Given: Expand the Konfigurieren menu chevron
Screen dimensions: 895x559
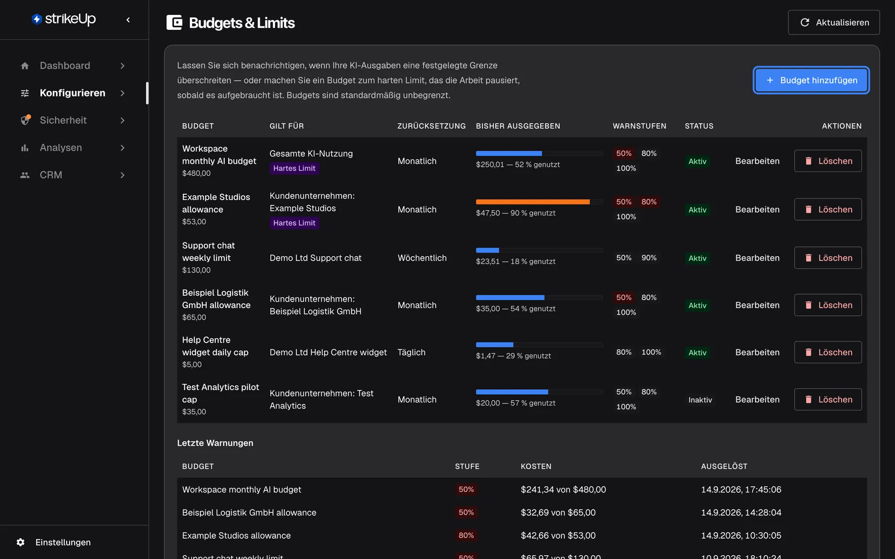Looking at the screenshot, I should pyautogui.click(x=122, y=93).
